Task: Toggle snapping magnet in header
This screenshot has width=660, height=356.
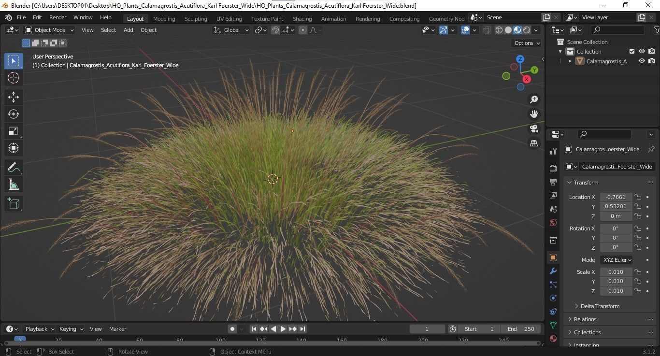Action: pos(275,30)
